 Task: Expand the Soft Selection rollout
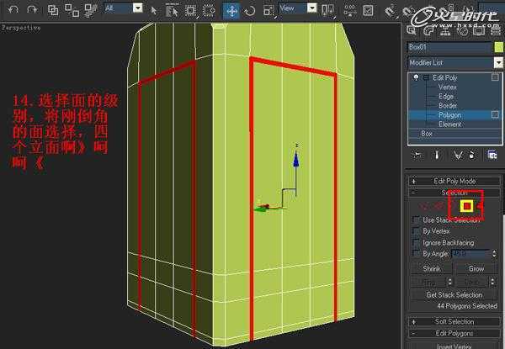[454, 321]
